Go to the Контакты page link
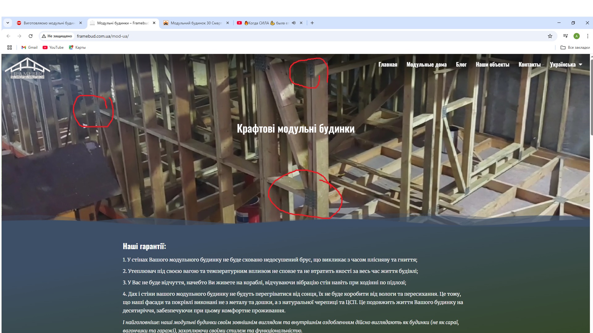Screen dimensions: 593x333 tap(529, 64)
